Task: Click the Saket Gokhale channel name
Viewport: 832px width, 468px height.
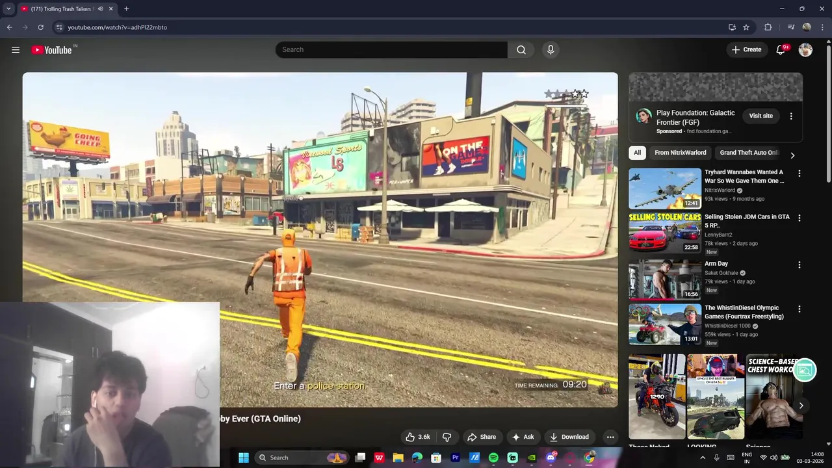Action: tap(721, 273)
